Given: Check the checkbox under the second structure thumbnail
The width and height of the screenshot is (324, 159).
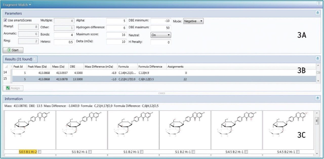Looking at the screenshot, I should click(90, 152).
